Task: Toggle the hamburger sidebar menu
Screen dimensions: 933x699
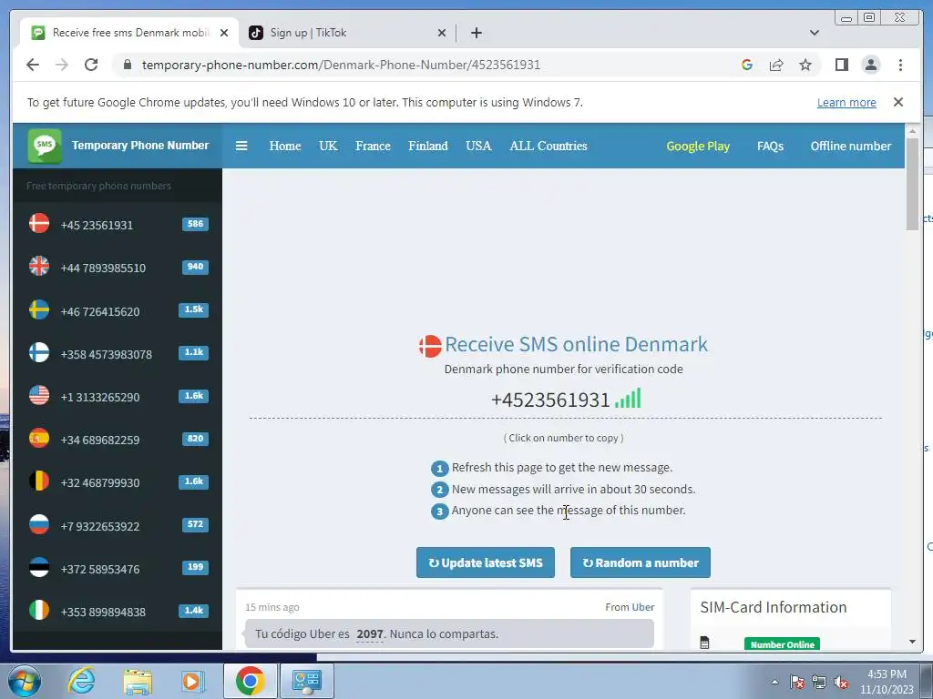Action: (x=241, y=146)
